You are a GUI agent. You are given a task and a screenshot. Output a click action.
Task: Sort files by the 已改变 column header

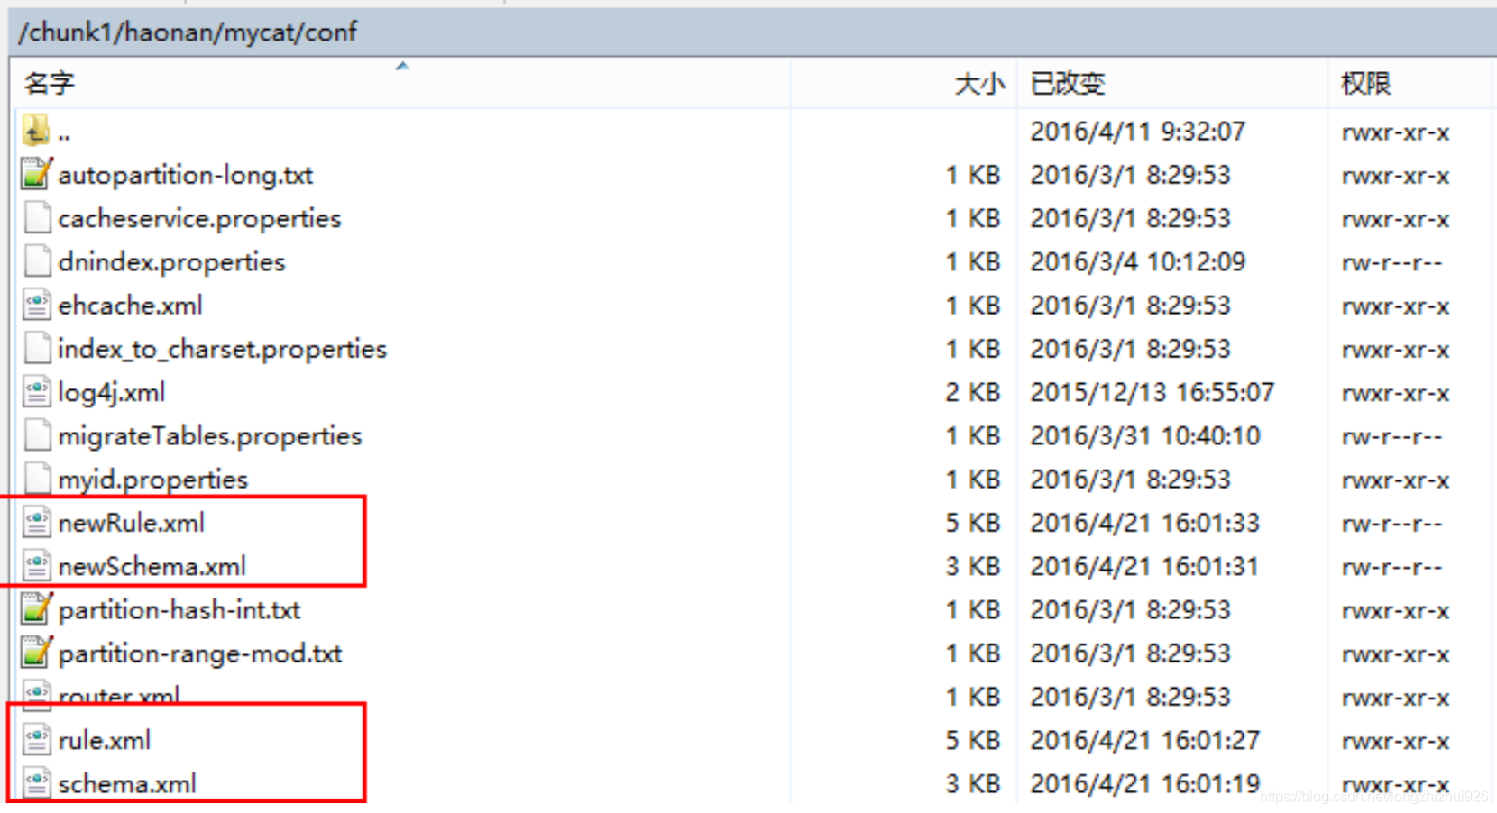[1068, 84]
